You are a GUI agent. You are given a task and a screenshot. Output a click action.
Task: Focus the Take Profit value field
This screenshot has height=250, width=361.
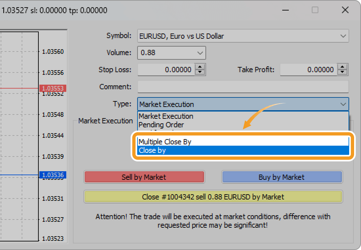[x=308, y=70]
